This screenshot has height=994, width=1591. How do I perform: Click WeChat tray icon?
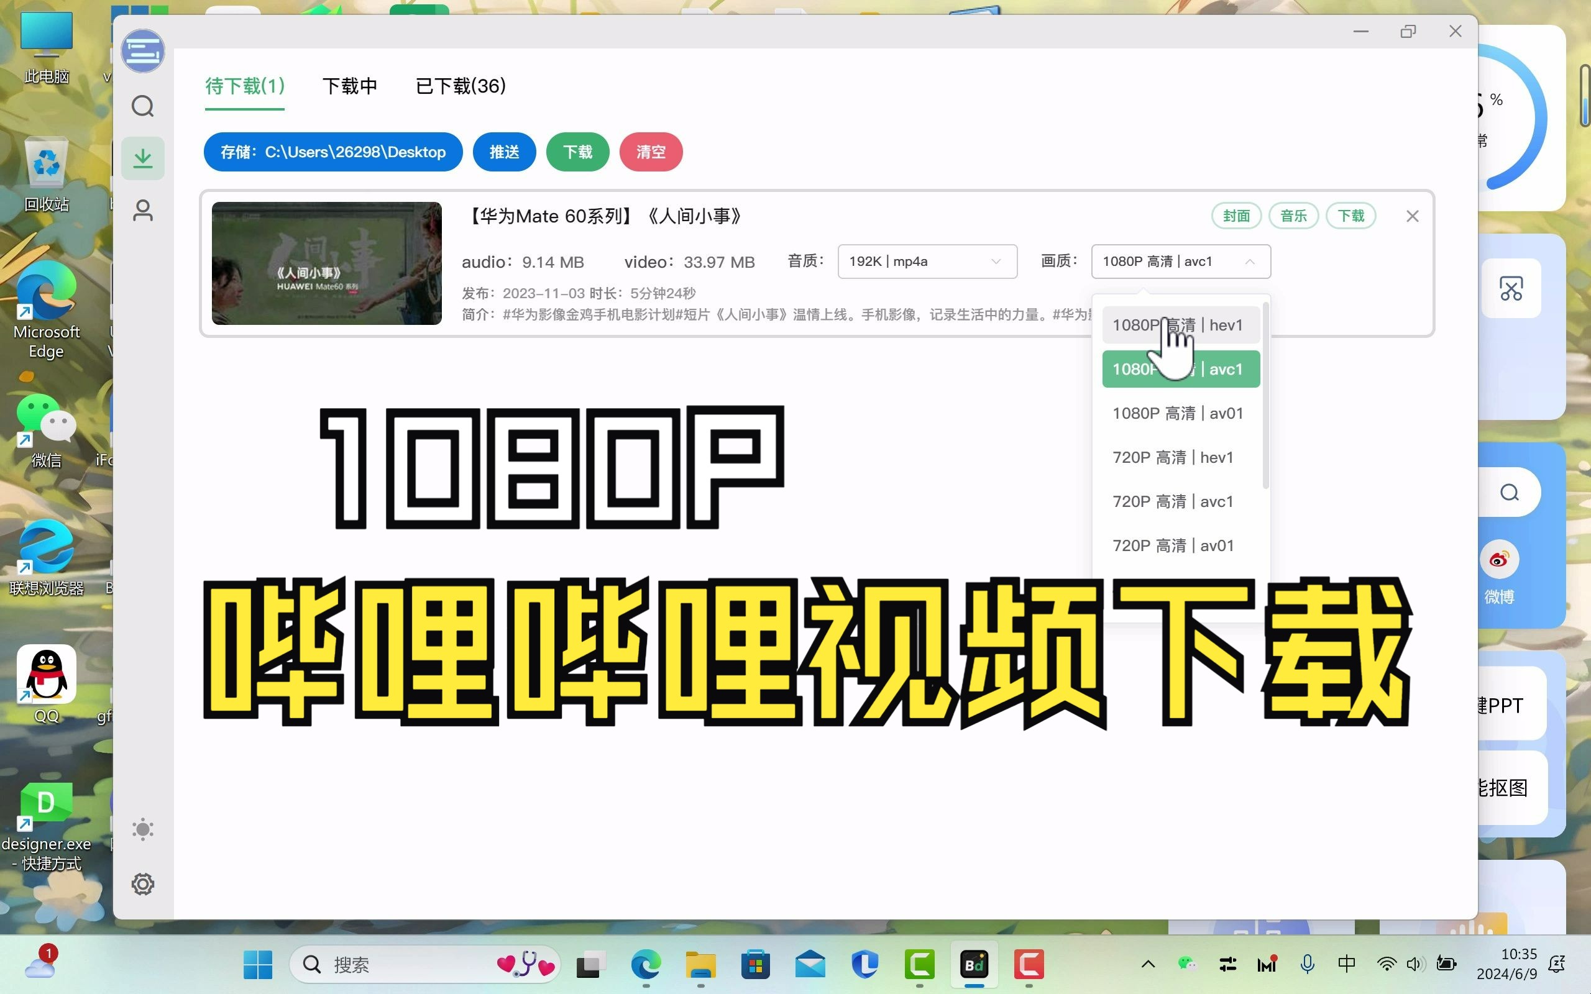(1187, 964)
